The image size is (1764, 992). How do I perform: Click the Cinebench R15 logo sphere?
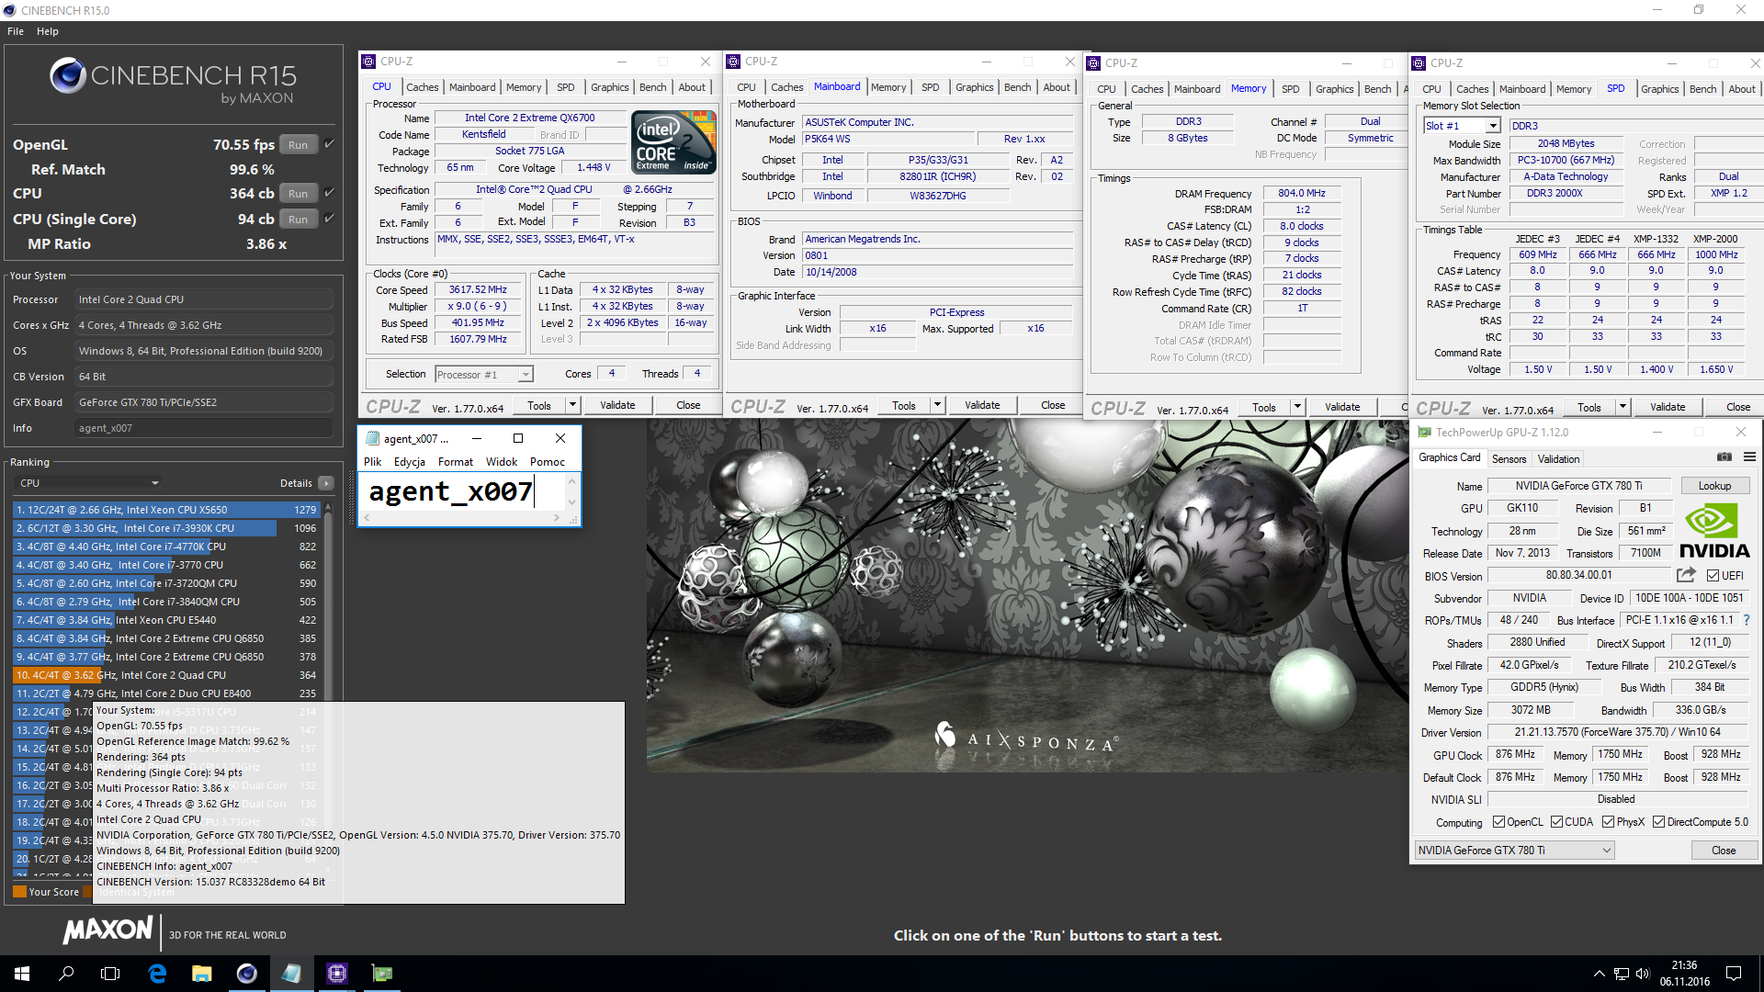(68, 76)
